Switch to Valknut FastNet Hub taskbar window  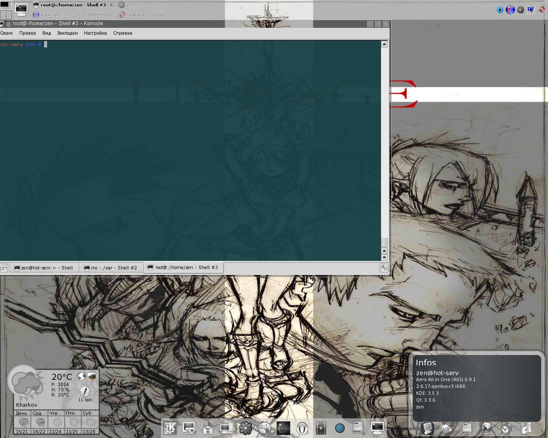point(72,15)
